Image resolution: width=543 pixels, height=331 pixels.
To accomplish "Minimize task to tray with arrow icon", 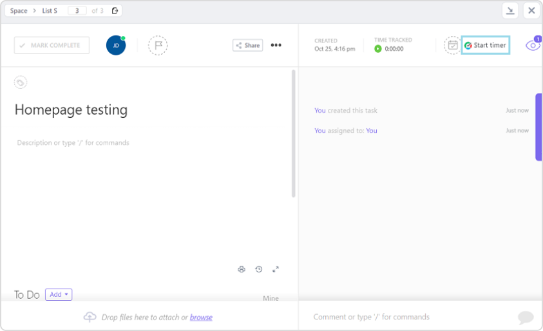I will coord(510,10).
